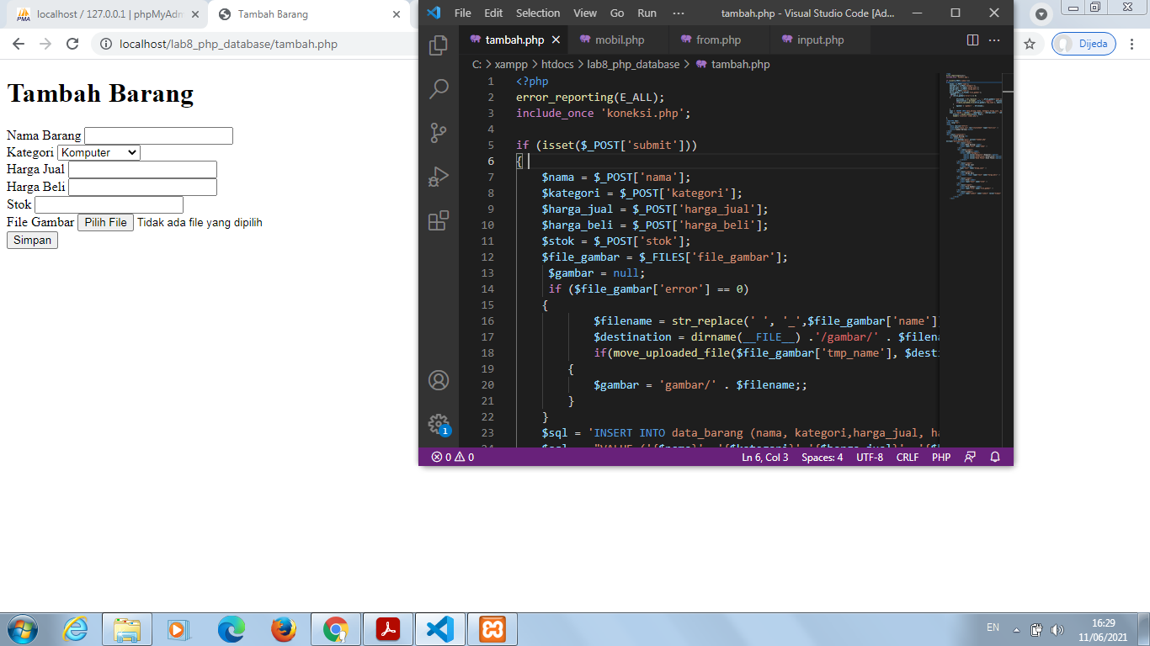Open the Source Control view

[439, 133]
